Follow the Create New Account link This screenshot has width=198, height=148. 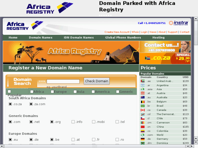click(117, 32)
